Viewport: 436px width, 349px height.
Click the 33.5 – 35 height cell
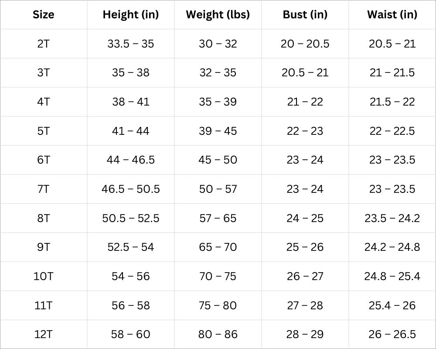[x=131, y=44]
